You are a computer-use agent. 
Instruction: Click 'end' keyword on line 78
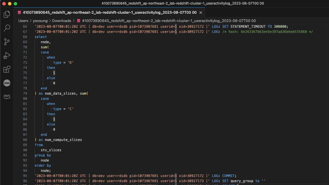(x=44, y=88)
